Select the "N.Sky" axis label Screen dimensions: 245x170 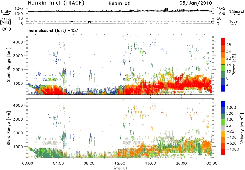pyautogui.click(x=6, y=11)
